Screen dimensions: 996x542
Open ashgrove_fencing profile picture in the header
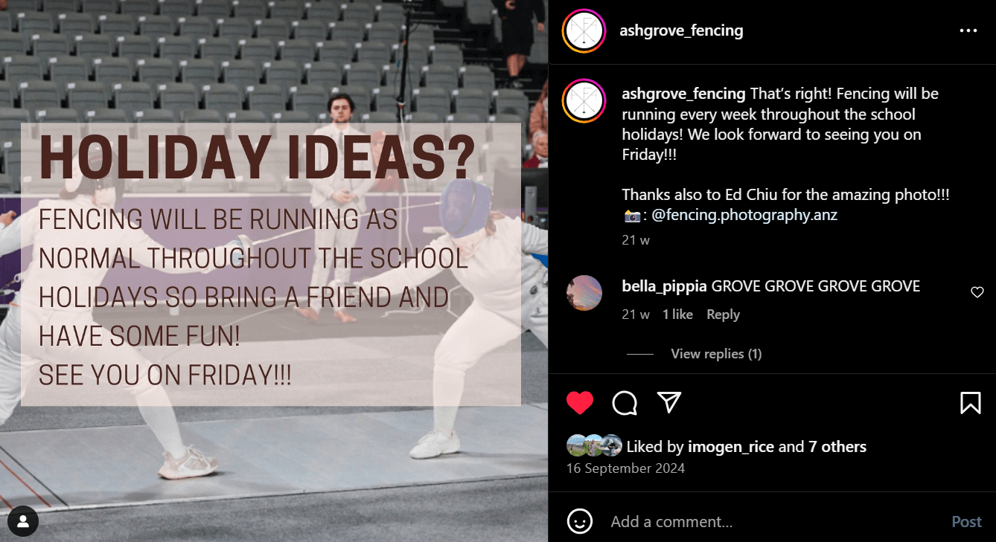pos(584,31)
